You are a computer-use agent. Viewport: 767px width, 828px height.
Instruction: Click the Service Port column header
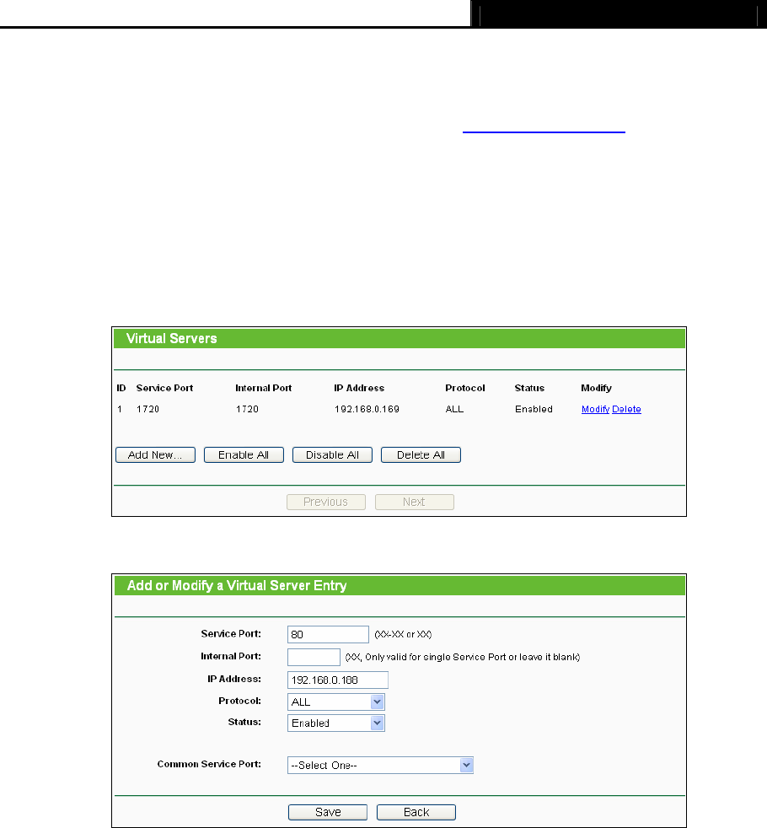(x=164, y=388)
